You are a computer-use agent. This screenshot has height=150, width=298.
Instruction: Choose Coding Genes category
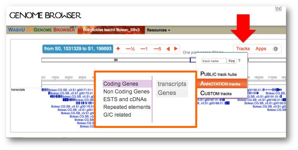(x=127, y=84)
